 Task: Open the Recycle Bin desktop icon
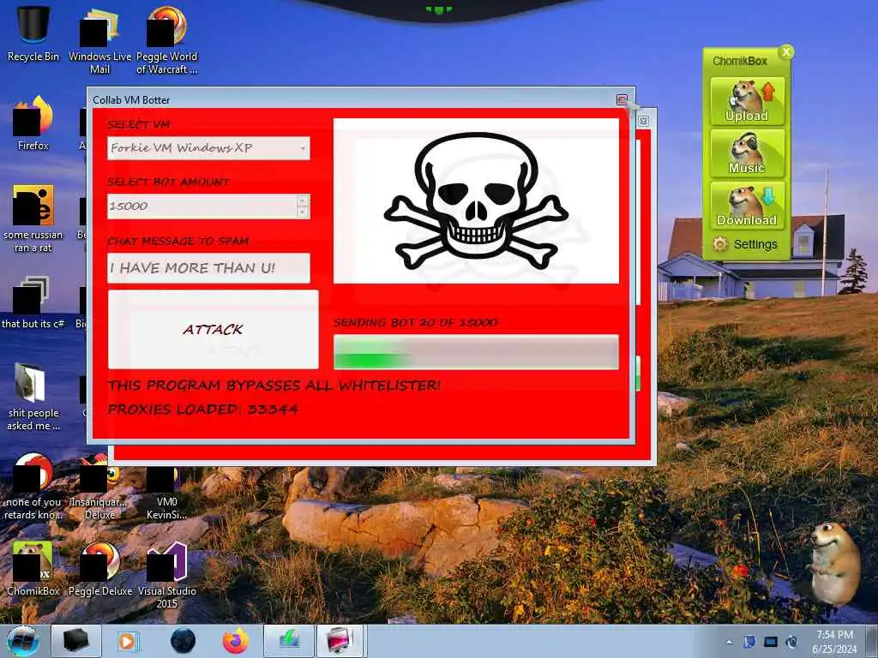[x=33, y=33]
